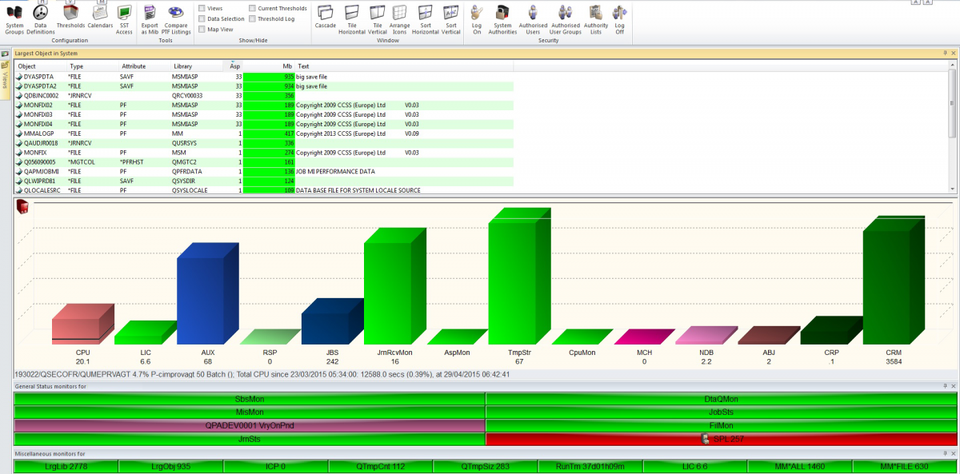The width and height of the screenshot is (960, 474).
Task: Sort by the Asp column header
Action: click(234, 66)
